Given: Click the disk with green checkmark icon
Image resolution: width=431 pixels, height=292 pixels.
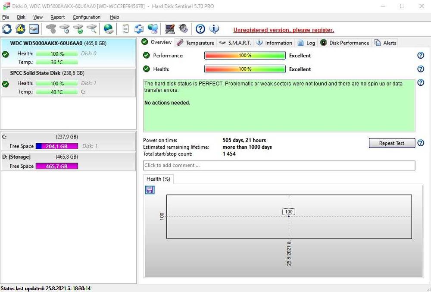Looking at the screenshot, I should (78, 28).
